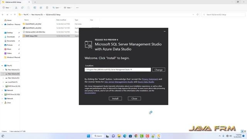Click the Cut icon in Explorer toolbar

(x=16, y=8)
